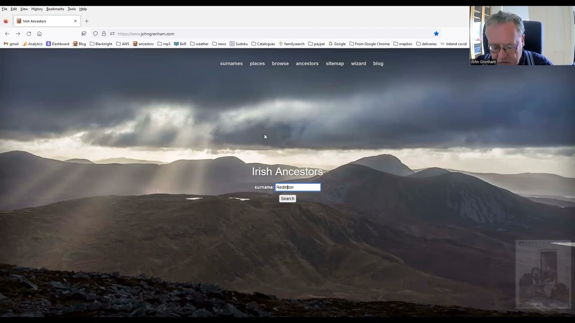Open the familysearch bookmark
575x323 pixels.
292,44
